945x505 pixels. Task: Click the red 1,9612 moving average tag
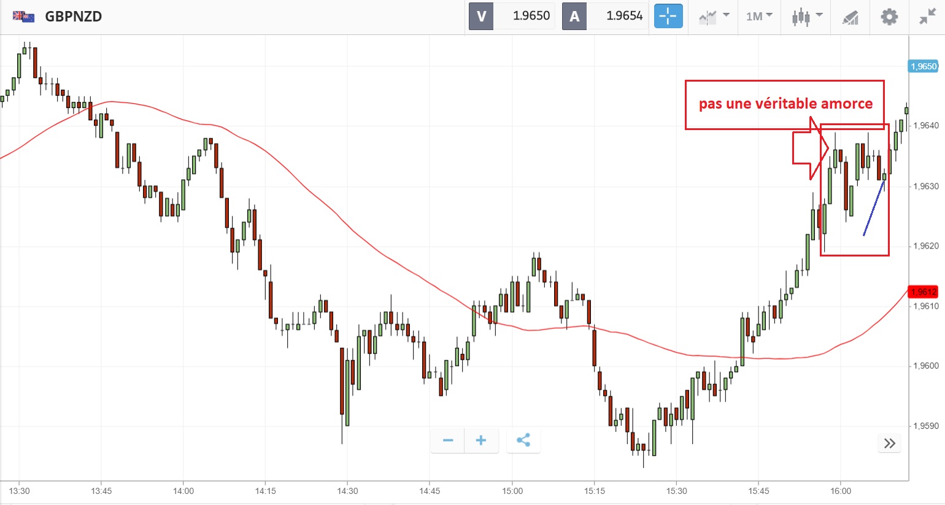point(924,292)
